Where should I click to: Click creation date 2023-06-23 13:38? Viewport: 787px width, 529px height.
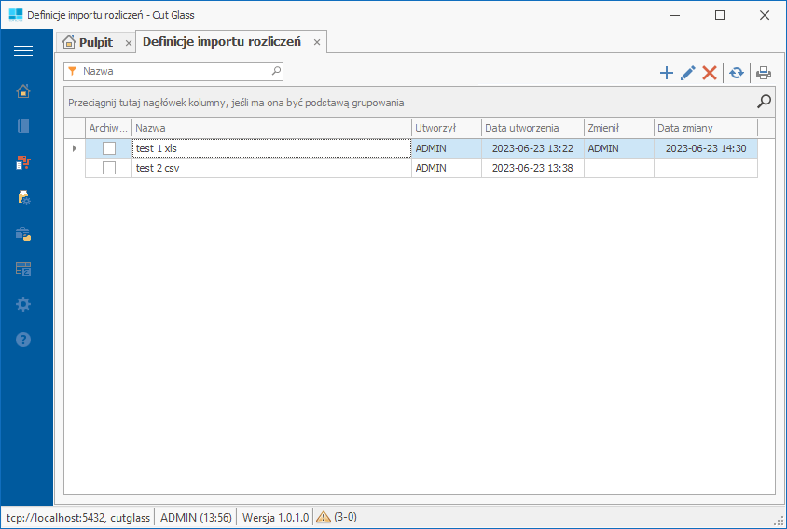532,168
